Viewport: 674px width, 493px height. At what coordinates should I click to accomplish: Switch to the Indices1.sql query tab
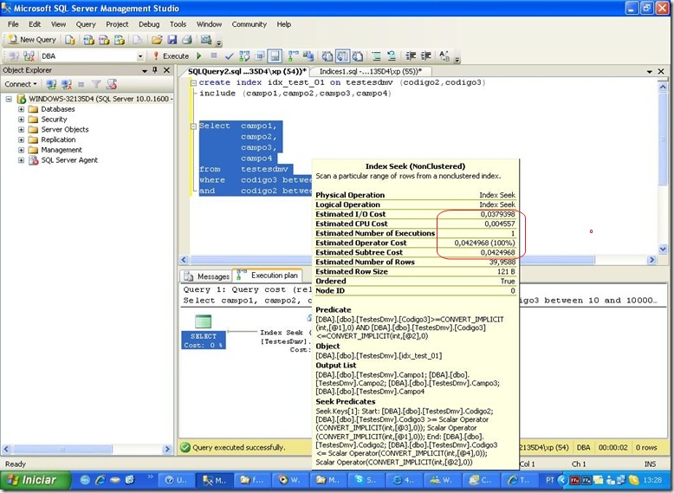click(370, 71)
